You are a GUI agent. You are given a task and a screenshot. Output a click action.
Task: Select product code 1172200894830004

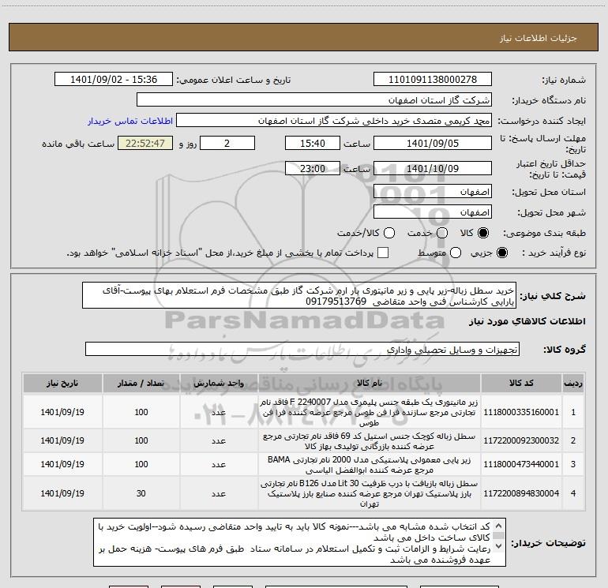coord(521,493)
